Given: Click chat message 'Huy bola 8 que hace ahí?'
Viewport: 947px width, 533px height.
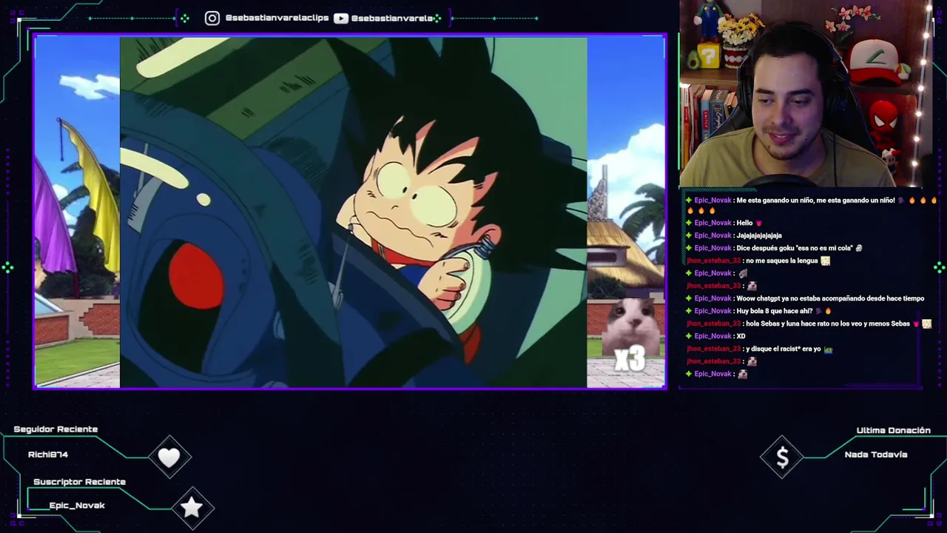Looking at the screenshot, I should click(x=758, y=311).
